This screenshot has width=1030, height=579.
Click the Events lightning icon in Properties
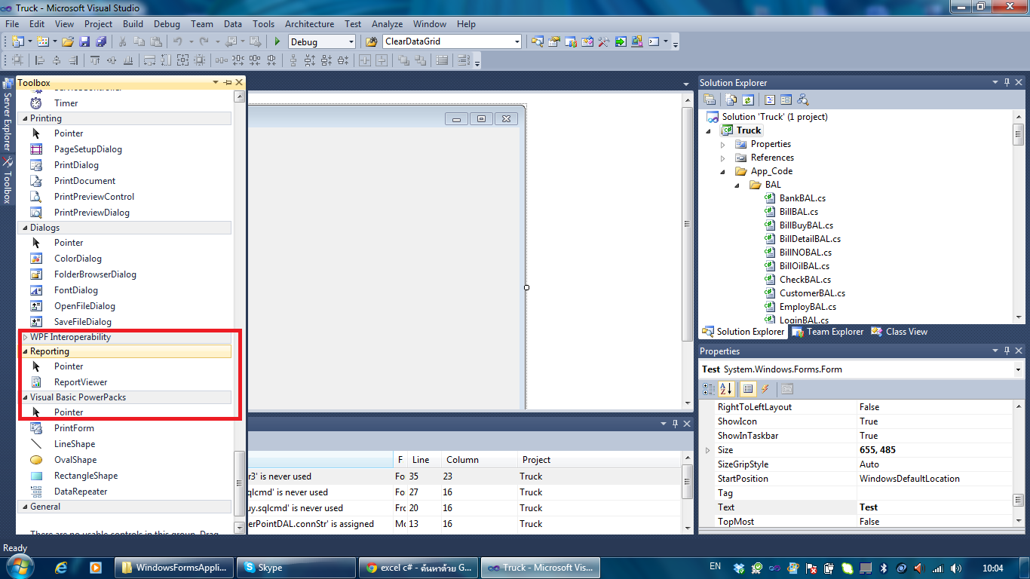[765, 389]
